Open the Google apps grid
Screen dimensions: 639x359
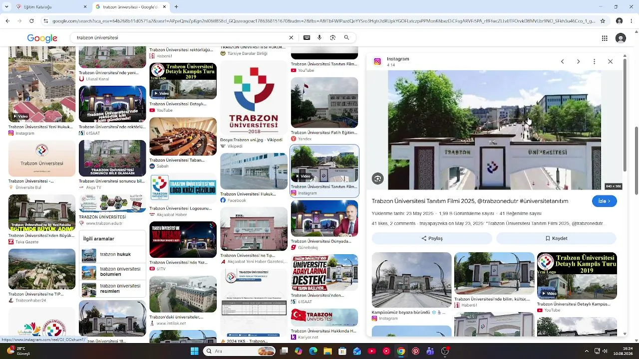pyautogui.click(x=605, y=38)
